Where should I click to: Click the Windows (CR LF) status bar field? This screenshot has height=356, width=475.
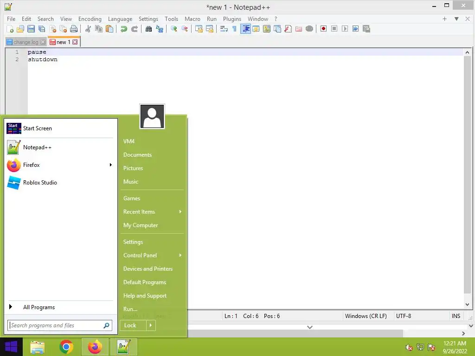(366, 316)
